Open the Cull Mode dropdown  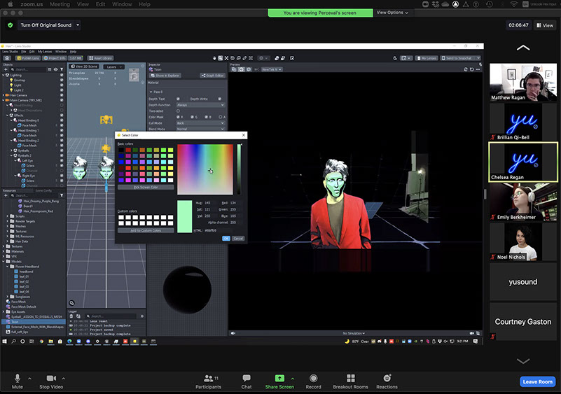[200, 122]
